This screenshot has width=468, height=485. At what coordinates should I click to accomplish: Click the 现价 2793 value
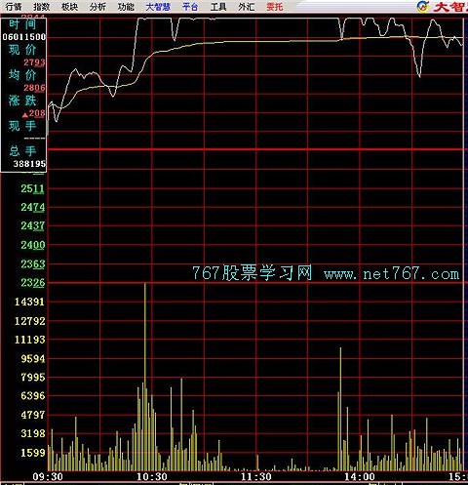tap(34, 62)
